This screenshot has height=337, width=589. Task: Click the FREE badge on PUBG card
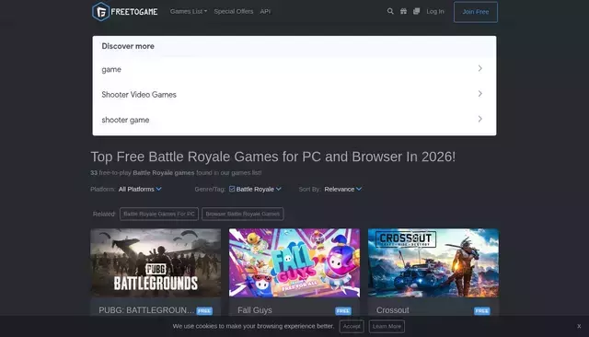[x=204, y=311]
